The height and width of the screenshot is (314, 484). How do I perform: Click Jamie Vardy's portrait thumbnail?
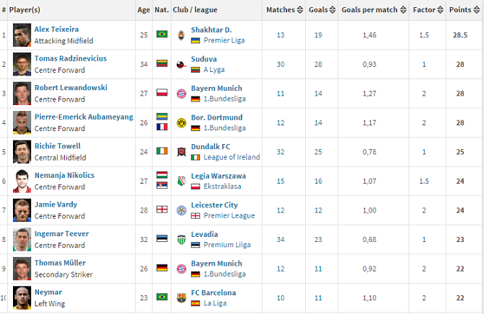[x=22, y=210]
